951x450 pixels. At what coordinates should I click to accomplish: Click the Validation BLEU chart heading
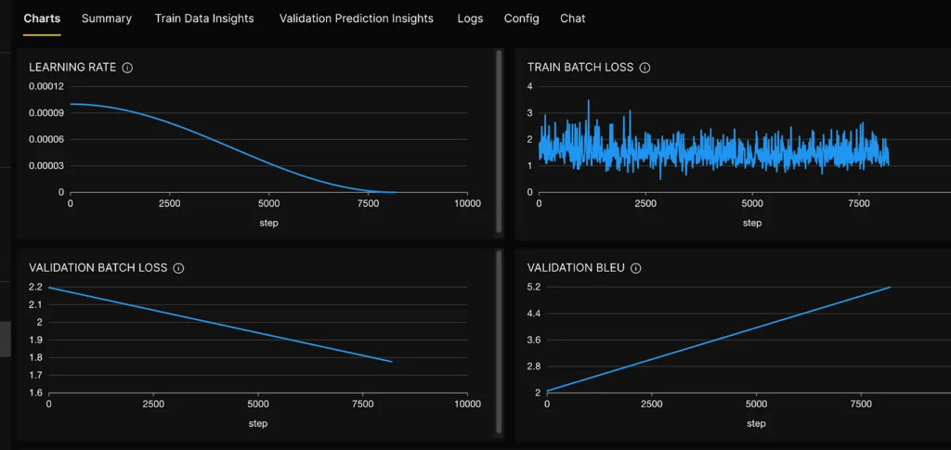(x=574, y=268)
